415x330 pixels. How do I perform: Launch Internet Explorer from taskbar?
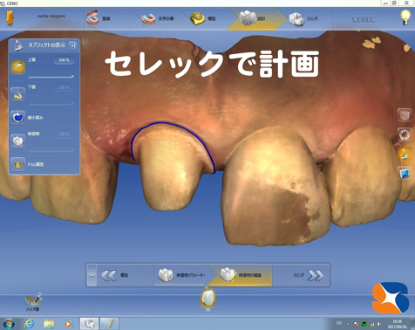pyautogui.click(x=29, y=324)
